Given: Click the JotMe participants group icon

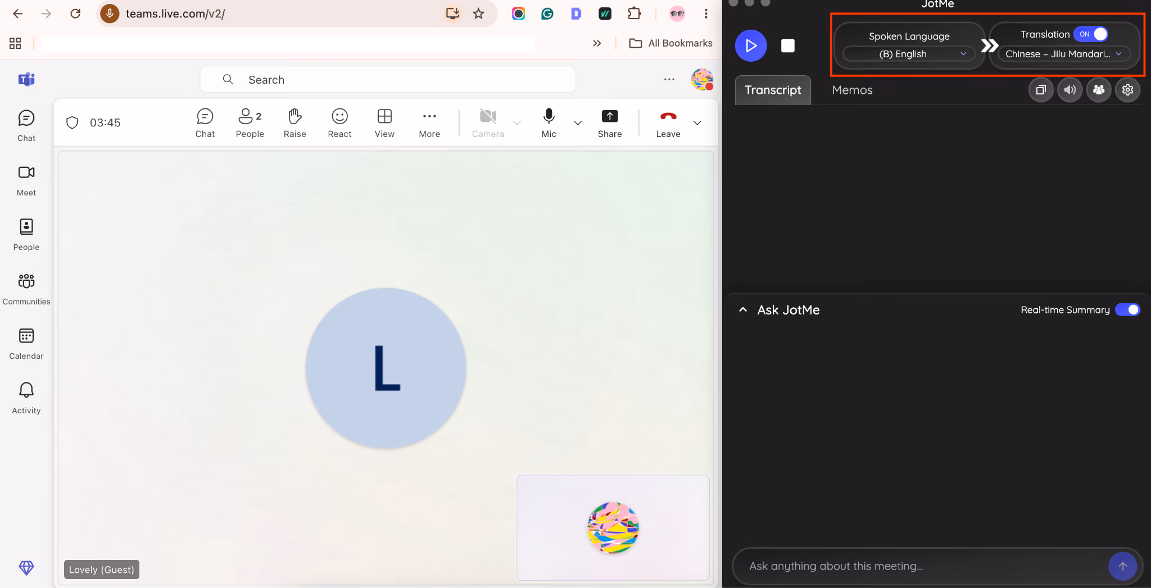Looking at the screenshot, I should pyautogui.click(x=1099, y=90).
